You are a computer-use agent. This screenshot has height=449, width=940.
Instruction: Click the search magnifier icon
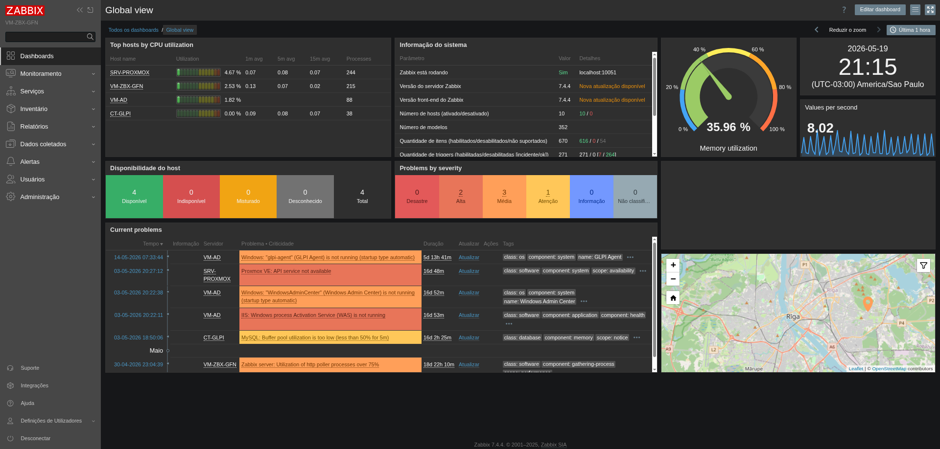click(90, 37)
